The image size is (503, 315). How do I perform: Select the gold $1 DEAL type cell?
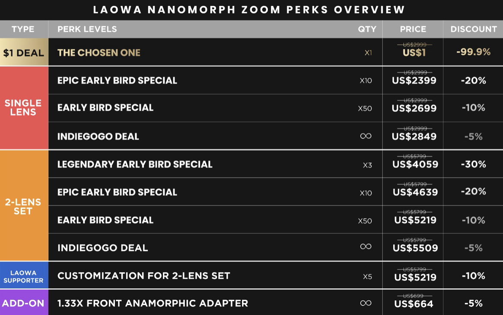[x=24, y=53]
